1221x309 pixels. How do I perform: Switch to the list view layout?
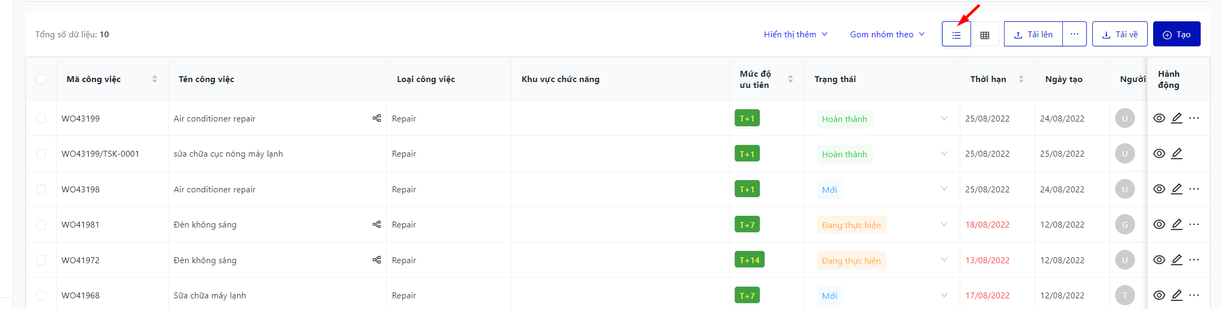click(x=956, y=35)
